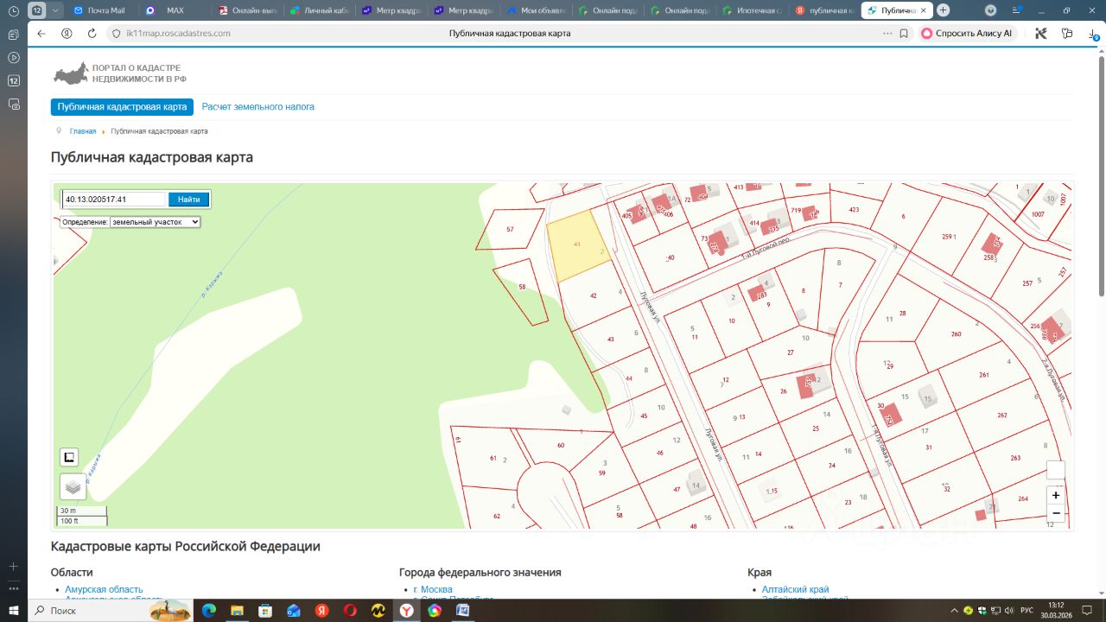Bookmark this page
This screenshot has width=1106, height=622.
[904, 34]
